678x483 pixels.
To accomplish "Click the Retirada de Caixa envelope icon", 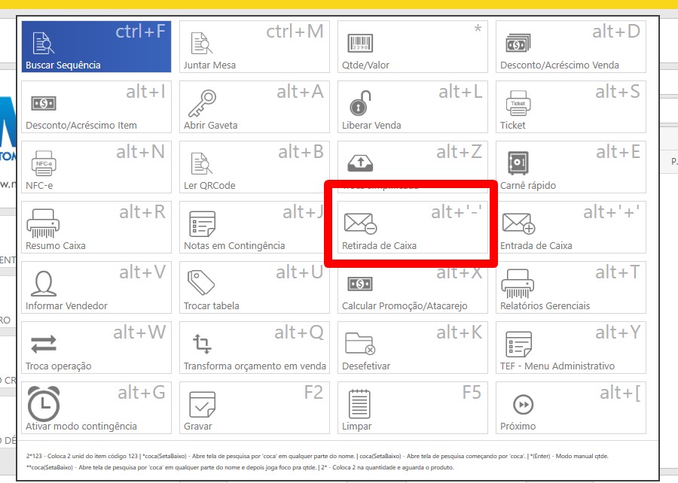I will [360, 223].
